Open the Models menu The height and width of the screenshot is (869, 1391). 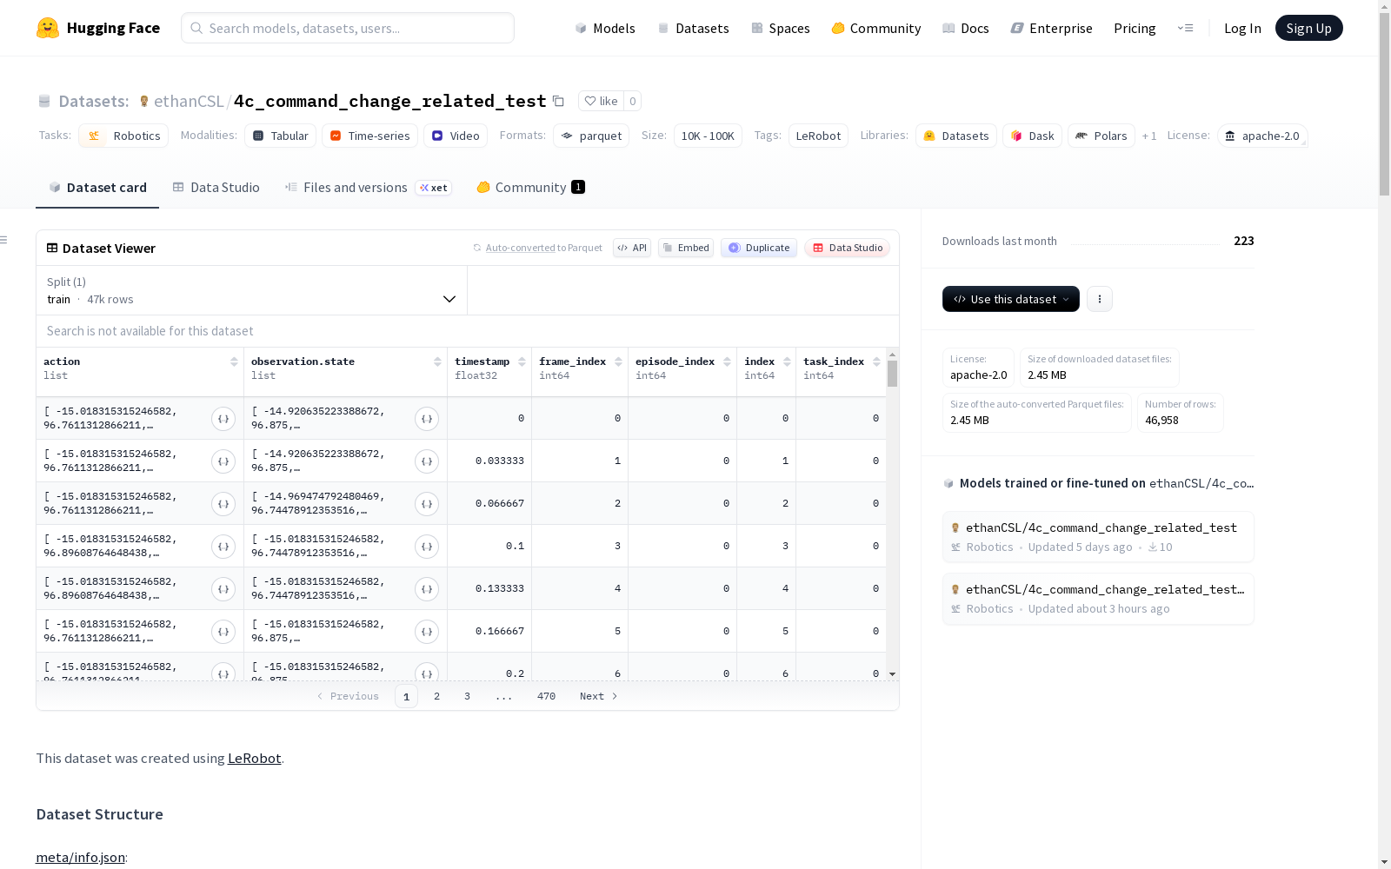click(605, 29)
